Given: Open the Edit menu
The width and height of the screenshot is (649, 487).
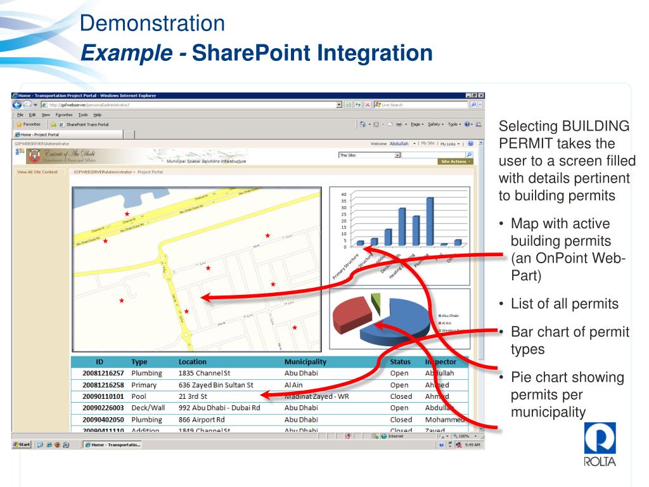Looking at the screenshot, I should pos(32,115).
